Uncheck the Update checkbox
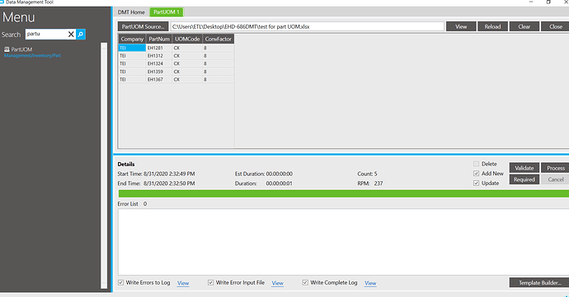Screen dimensions: 569x297 coord(476,183)
